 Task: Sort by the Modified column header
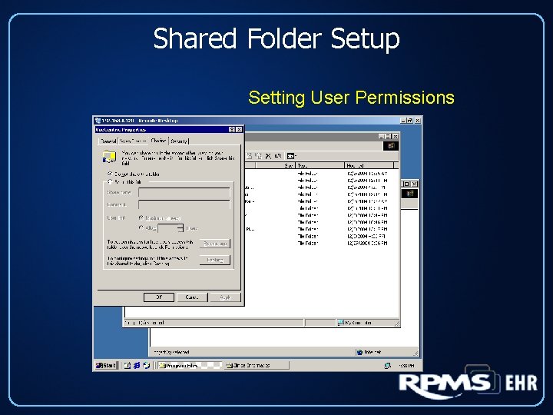[x=369, y=165]
